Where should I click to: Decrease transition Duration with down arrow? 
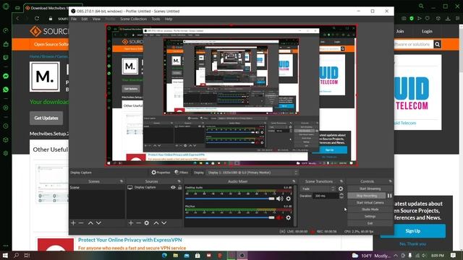(x=341, y=197)
